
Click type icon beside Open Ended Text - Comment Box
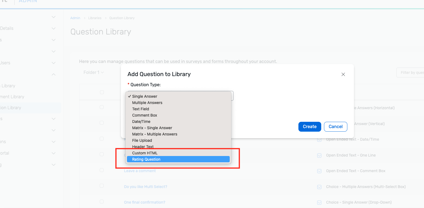(x=319, y=171)
